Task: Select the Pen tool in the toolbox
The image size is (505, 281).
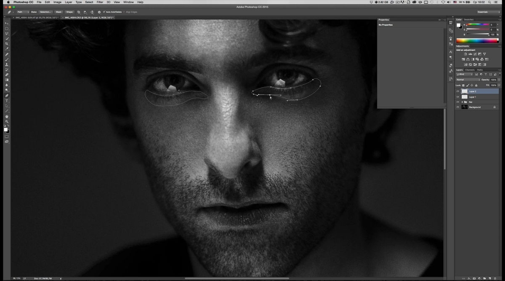Action: [x=7, y=96]
